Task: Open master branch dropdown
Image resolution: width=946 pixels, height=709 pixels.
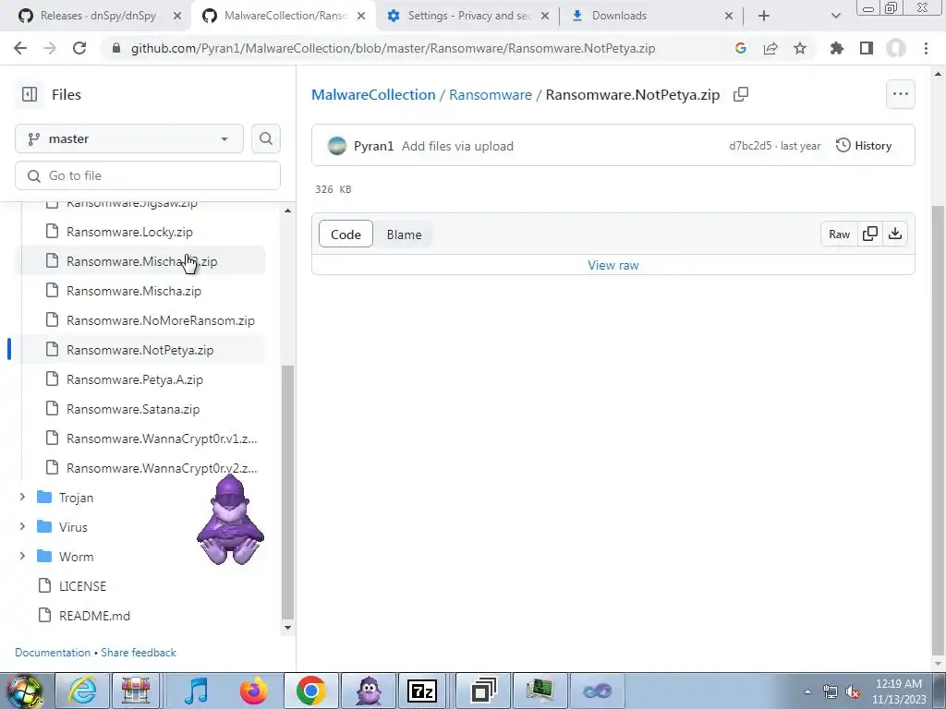Action: (x=129, y=138)
